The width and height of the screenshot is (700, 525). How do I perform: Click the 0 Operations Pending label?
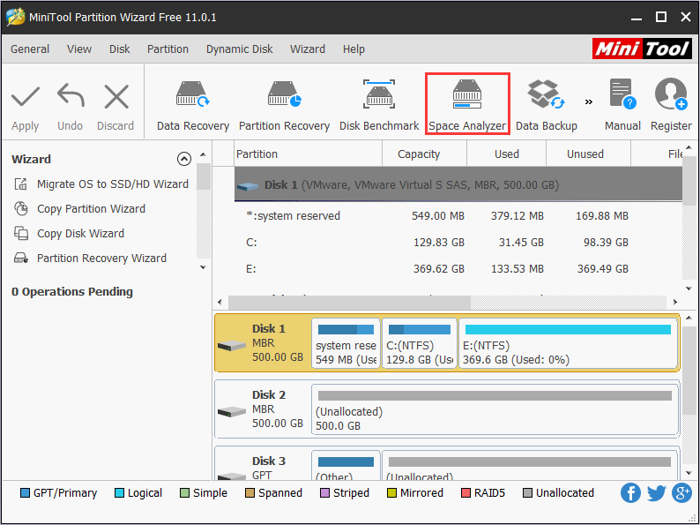coord(72,292)
